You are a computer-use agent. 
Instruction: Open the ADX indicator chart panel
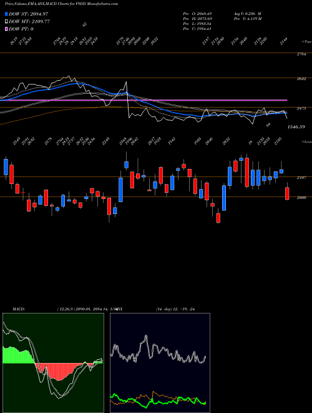click(x=160, y=363)
